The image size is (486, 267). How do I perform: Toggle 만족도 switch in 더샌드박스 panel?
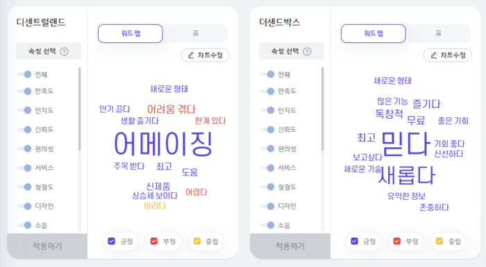coord(267,91)
